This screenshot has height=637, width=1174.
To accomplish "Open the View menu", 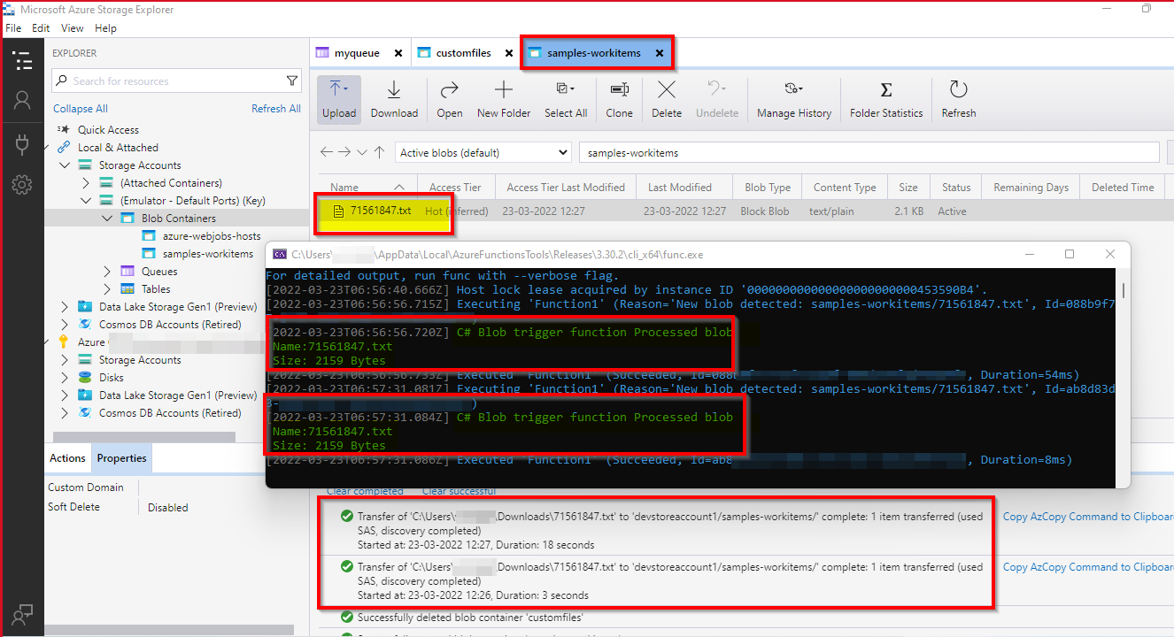I will click(73, 28).
